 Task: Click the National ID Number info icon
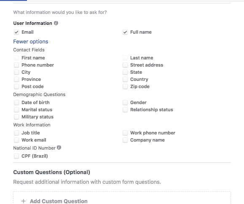[x=59, y=148]
